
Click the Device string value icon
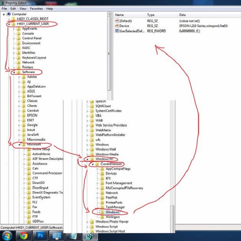coord(116,26)
